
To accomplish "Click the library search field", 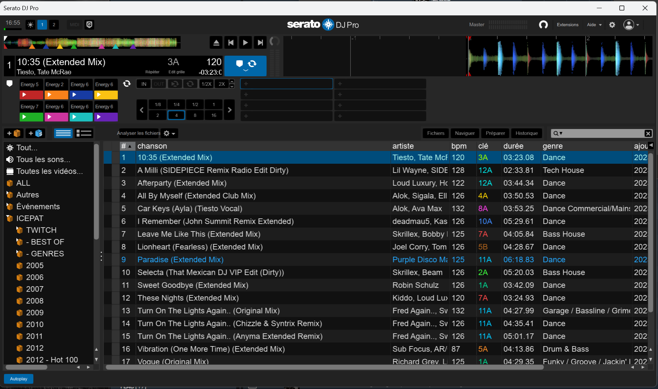I will pos(602,133).
